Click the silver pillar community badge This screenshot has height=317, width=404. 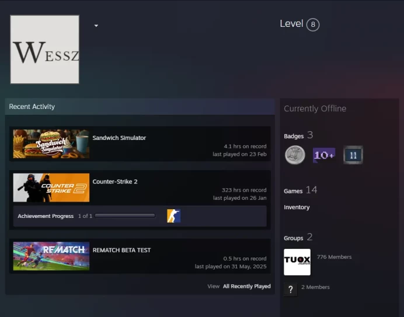(x=295, y=155)
